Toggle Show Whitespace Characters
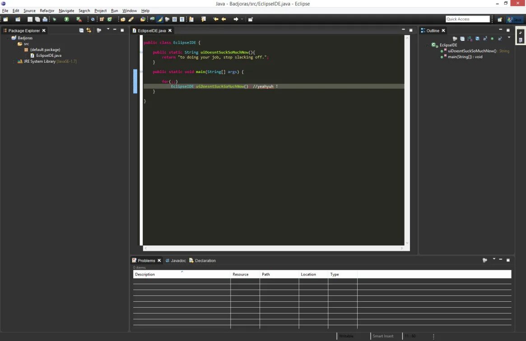The width and height of the screenshot is (526, 341). pos(182,19)
